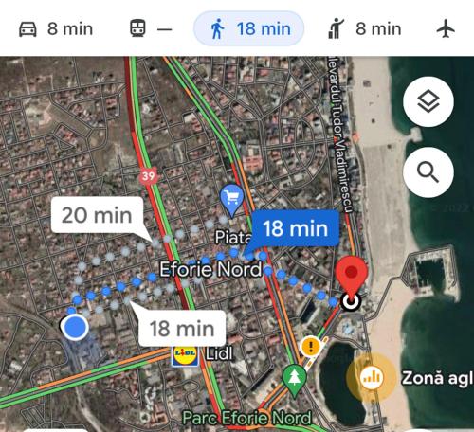Open the map layers button
Image resolution: width=474 pixels, height=432 pixels.
(x=428, y=101)
